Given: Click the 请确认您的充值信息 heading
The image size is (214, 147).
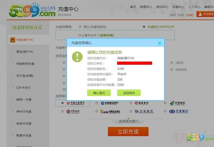Looking at the screenshot, I should (105, 52).
